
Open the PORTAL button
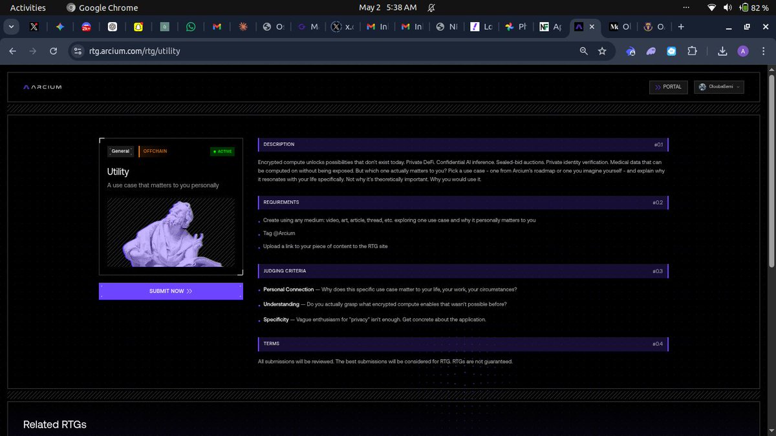coord(669,87)
